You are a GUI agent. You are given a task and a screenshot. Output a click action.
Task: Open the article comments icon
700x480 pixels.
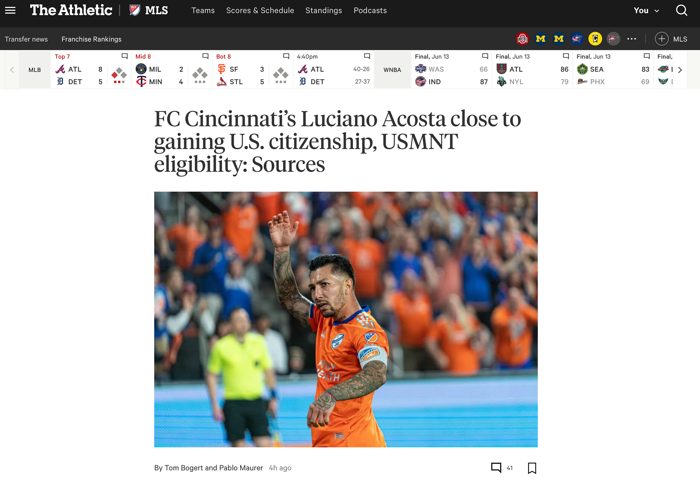point(496,468)
